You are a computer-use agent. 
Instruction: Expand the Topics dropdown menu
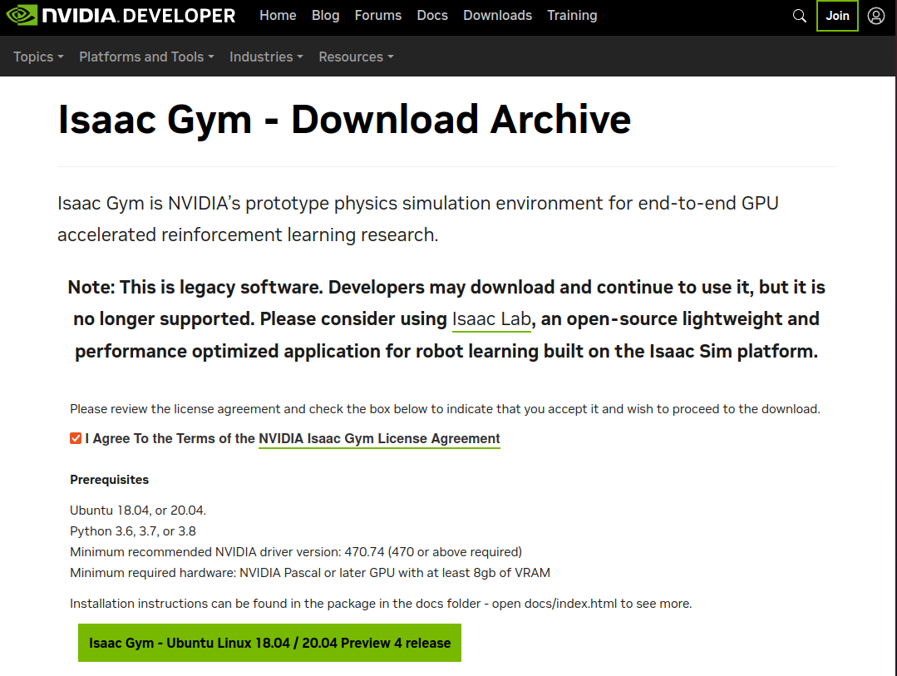[x=38, y=57]
